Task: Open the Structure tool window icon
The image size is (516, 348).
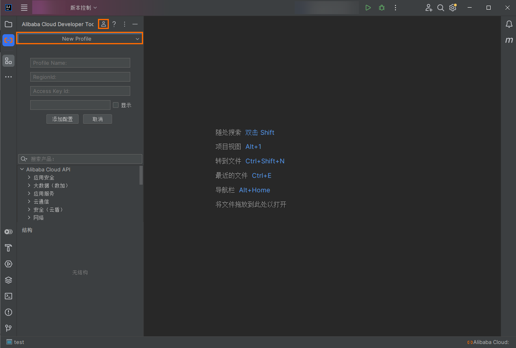Action: tap(8, 61)
